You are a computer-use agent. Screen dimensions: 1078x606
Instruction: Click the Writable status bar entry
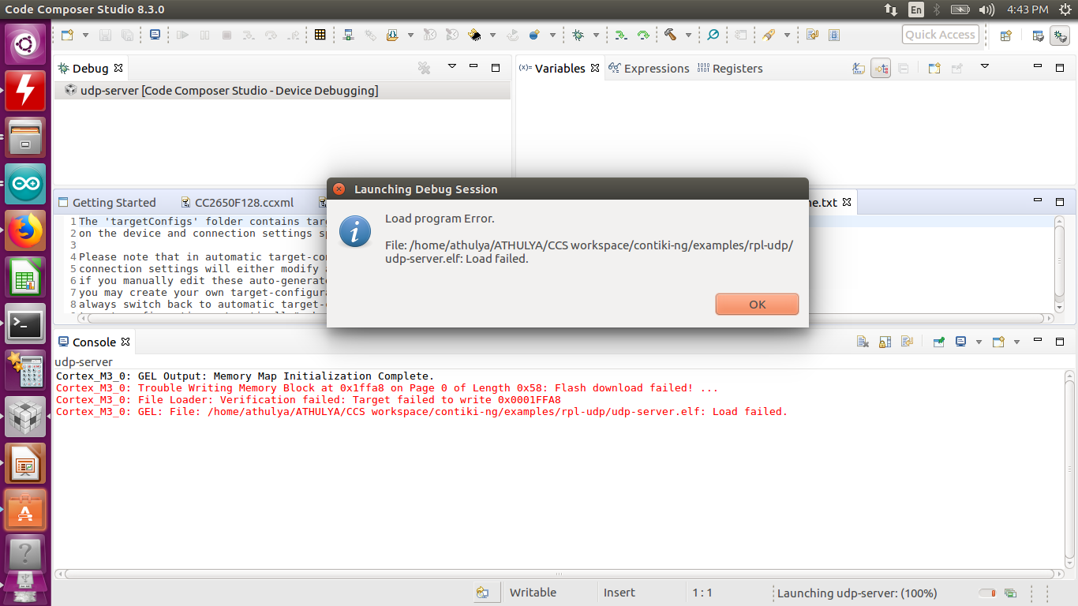tap(533, 593)
